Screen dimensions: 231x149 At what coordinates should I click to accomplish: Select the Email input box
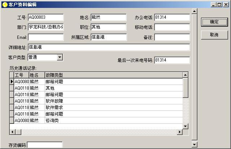pos(45,37)
